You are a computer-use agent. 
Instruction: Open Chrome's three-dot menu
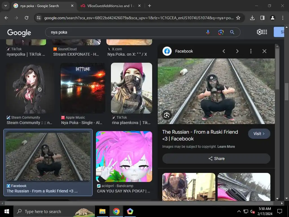tap(283, 18)
